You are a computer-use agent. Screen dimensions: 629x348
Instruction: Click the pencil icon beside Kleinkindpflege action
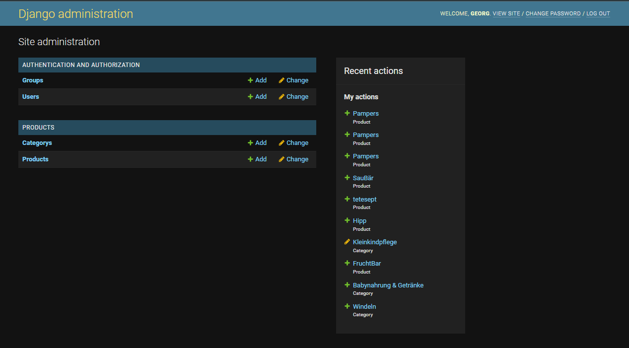347,242
